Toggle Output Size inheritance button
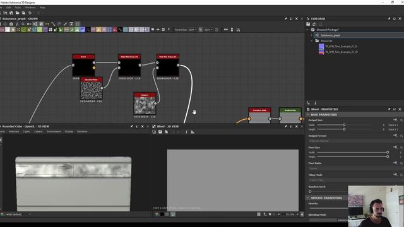 coord(395,120)
